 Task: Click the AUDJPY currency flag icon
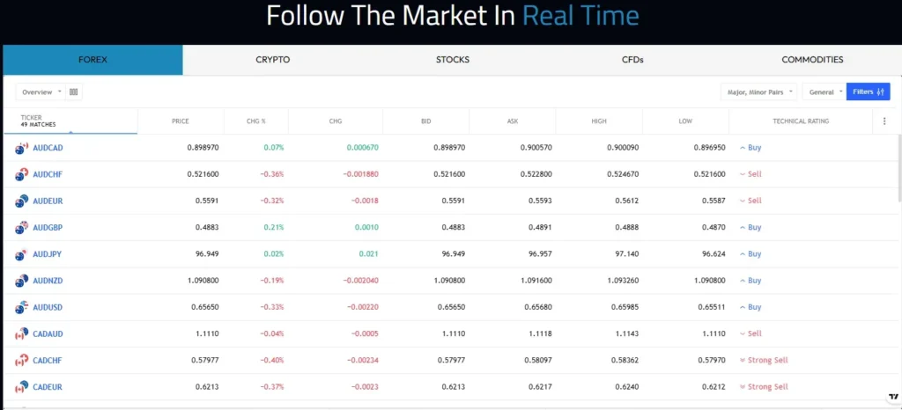22,254
